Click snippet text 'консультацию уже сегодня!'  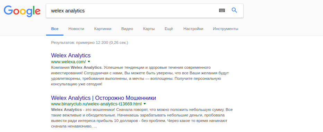tap(77, 84)
